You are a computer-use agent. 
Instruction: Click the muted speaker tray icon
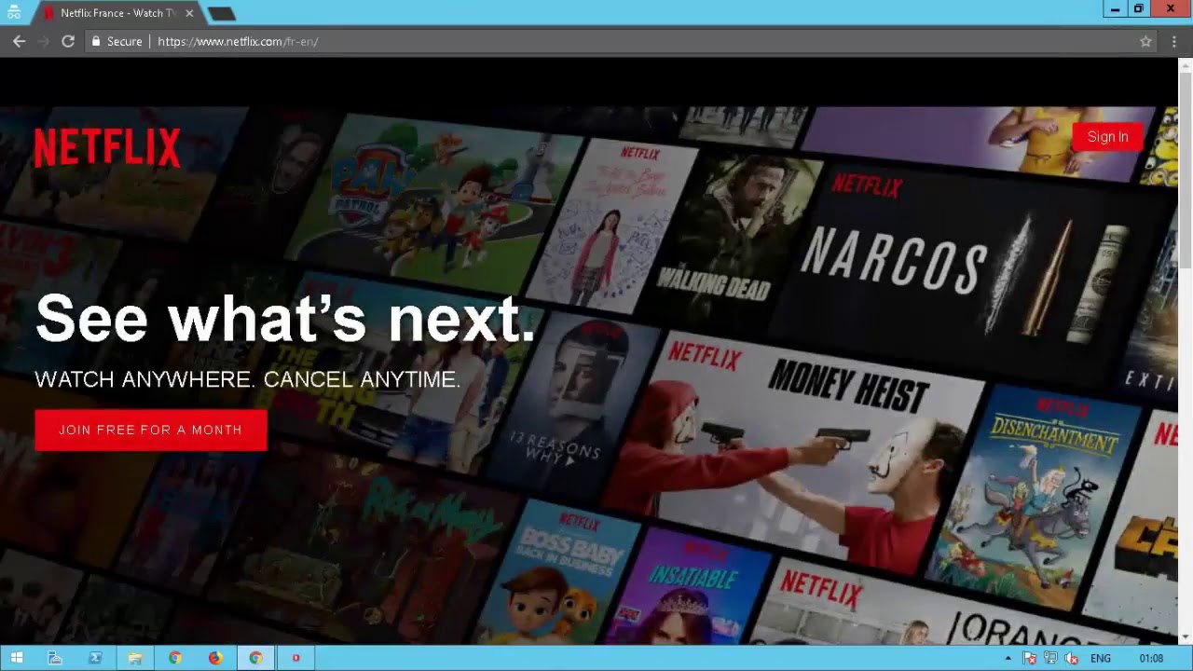tap(1072, 658)
